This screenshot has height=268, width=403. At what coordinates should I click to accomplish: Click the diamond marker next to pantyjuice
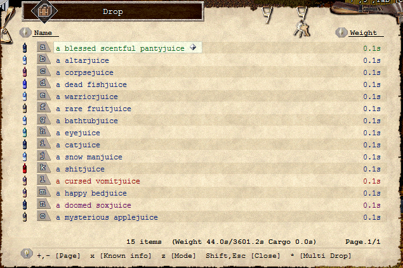(x=193, y=47)
